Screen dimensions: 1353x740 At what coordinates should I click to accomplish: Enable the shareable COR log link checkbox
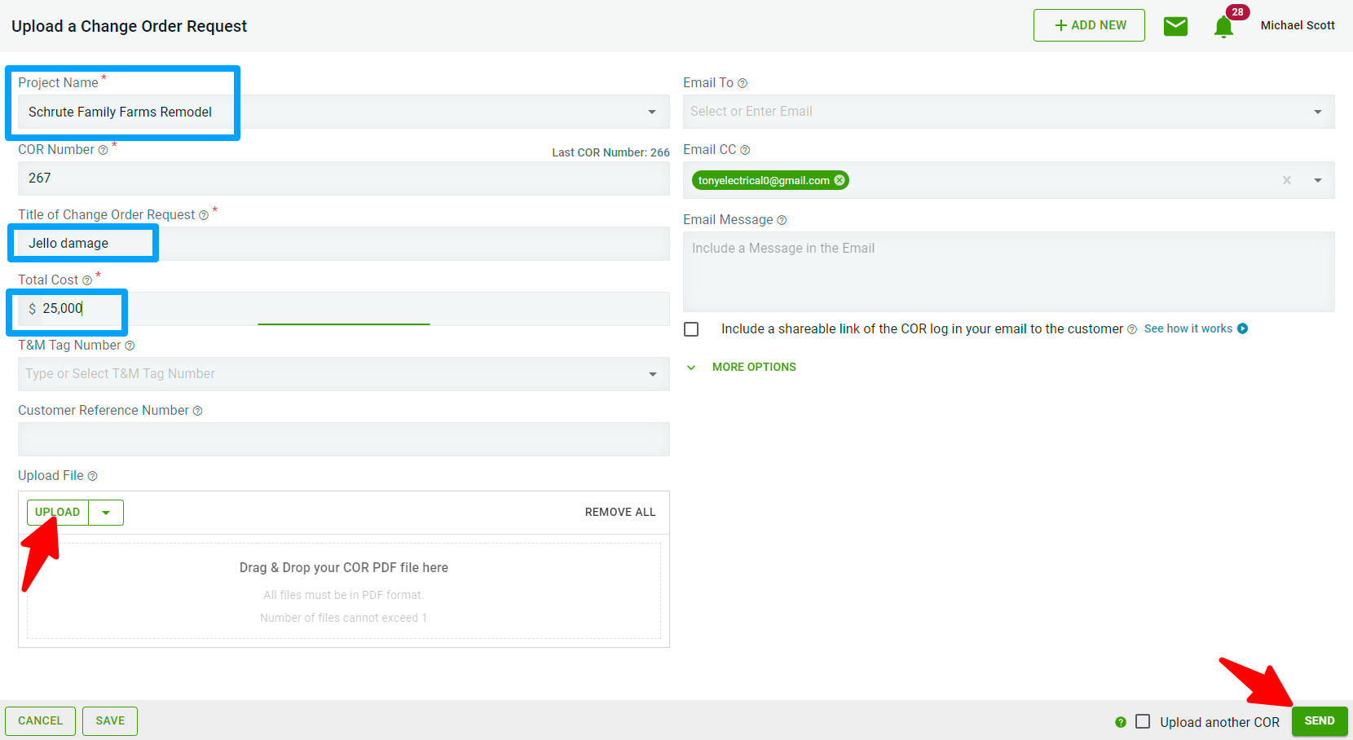click(691, 329)
